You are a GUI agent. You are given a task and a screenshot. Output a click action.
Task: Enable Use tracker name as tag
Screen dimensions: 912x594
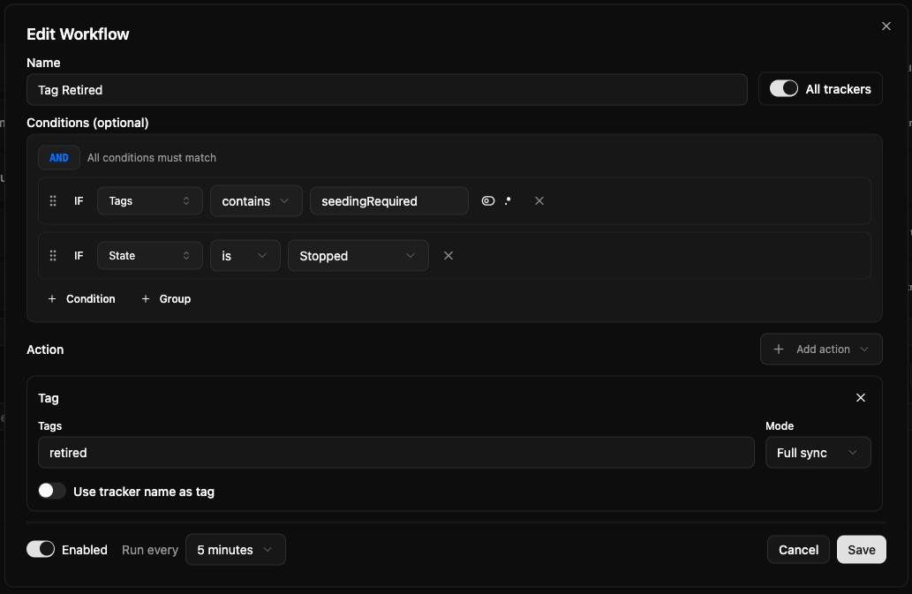point(52,492)
